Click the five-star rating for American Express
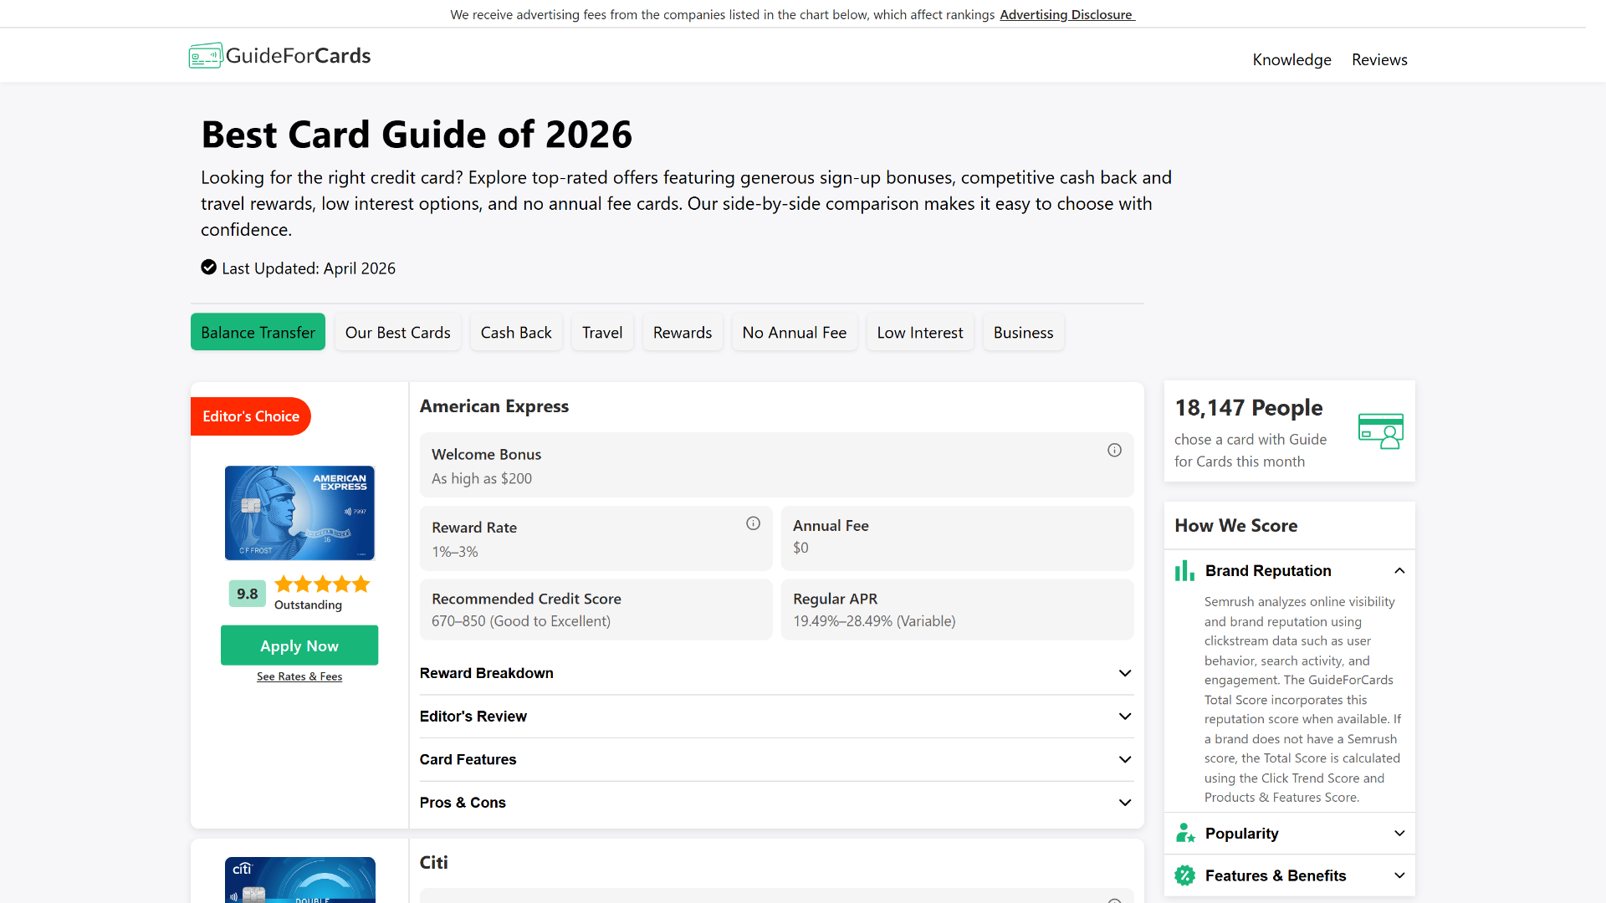The width and height of the screenshot is (1606, 903). pos(322,584)
